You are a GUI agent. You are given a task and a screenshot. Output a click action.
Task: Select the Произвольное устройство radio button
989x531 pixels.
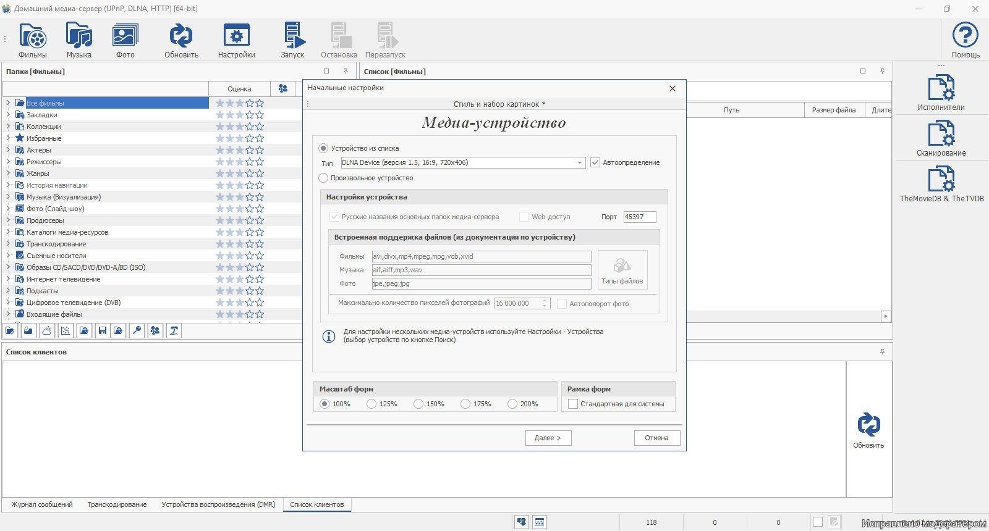click(x=323, y=178)
